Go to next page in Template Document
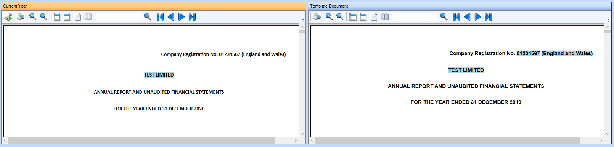The image size is (614, 147). pos(478,17)
